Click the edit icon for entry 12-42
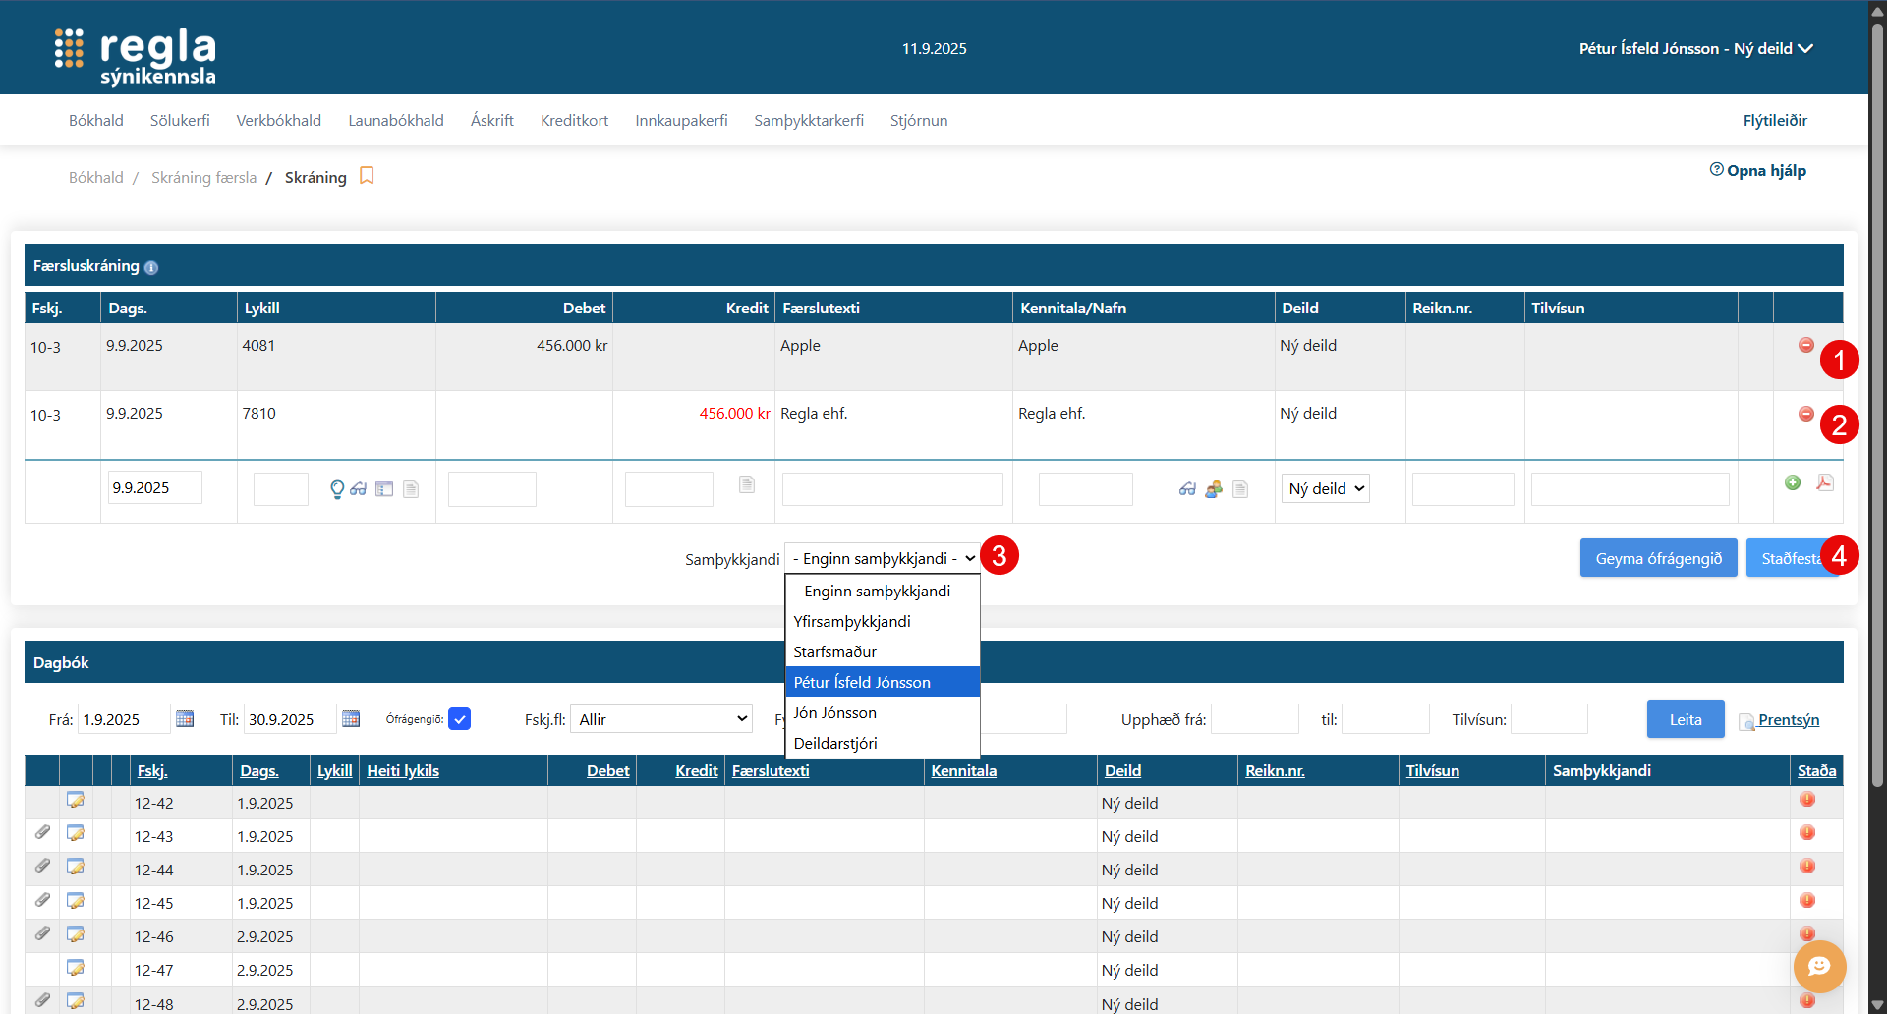1887x1014 pixels. [x=76, y=801]
